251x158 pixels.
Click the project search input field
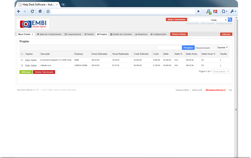tap(169, 47)
